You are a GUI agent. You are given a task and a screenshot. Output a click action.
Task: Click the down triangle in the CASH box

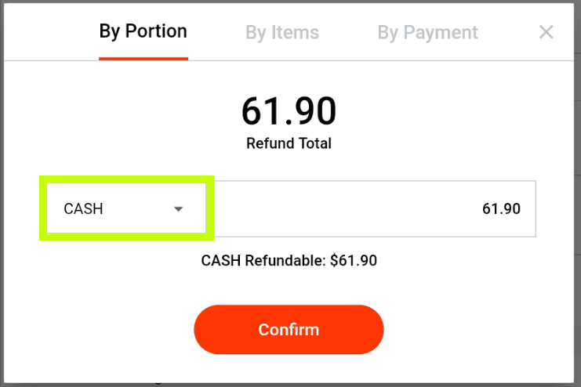tap(178, 209)
